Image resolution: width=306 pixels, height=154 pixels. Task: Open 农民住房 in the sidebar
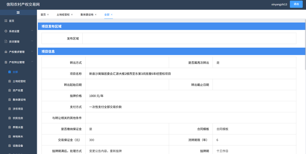(18, 118)
